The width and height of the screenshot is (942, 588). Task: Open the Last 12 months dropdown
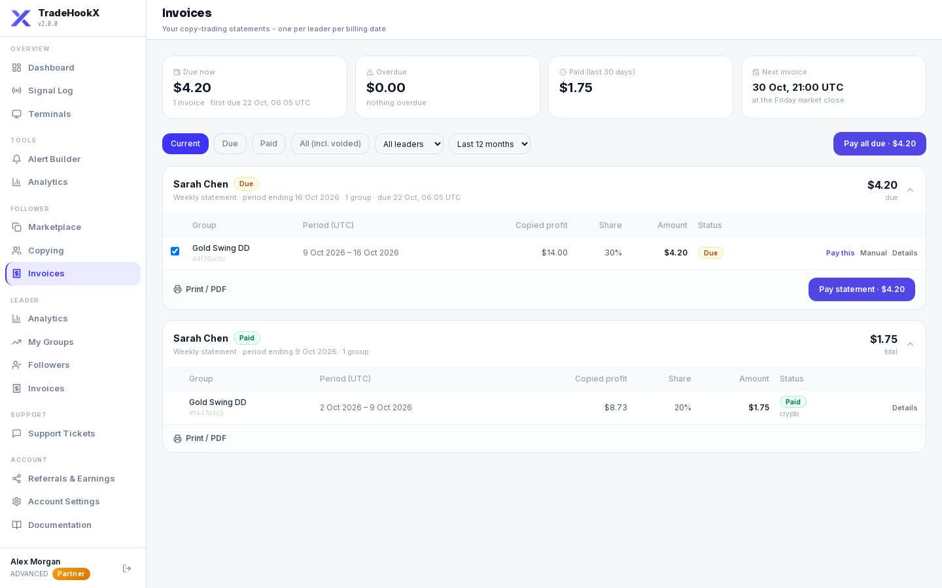click(489, 144)
